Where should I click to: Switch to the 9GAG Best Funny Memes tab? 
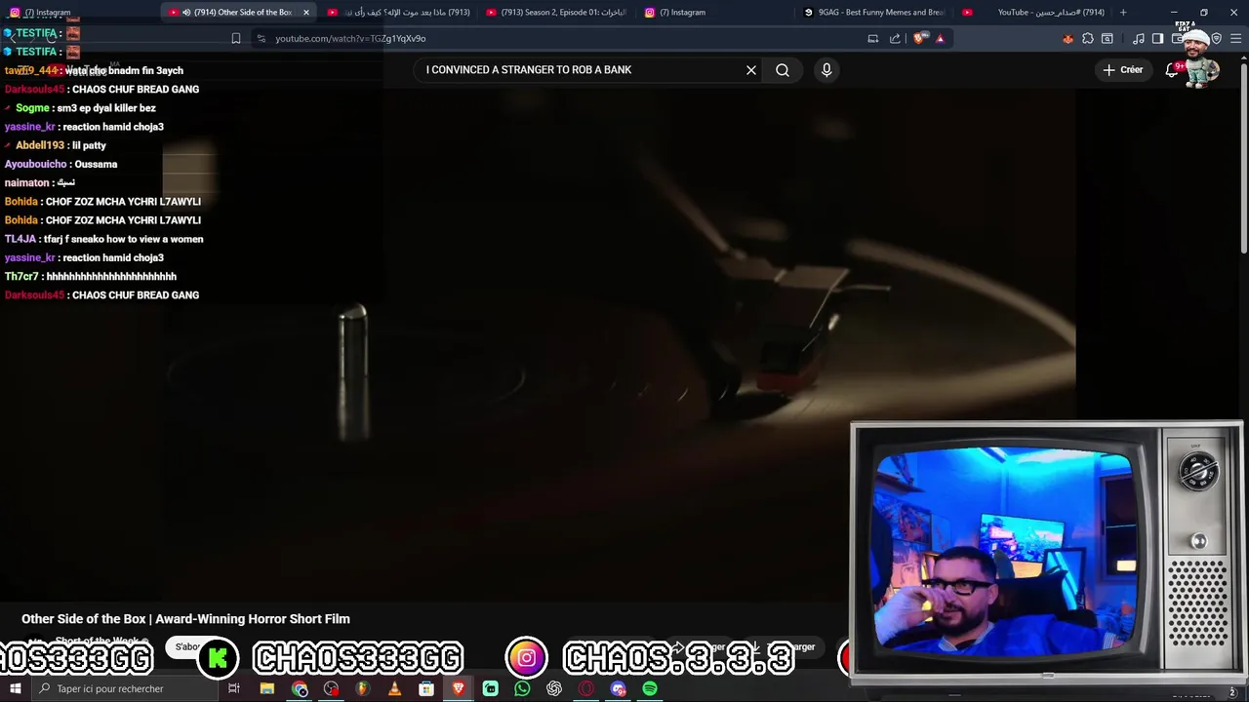tap(873, 13)
